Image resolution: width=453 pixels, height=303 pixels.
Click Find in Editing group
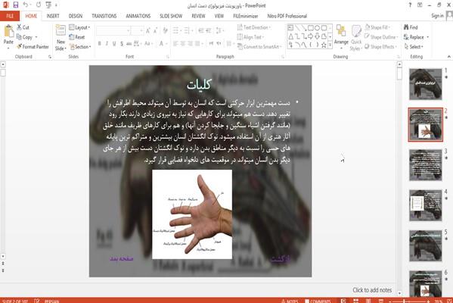[x=411, y=27]
